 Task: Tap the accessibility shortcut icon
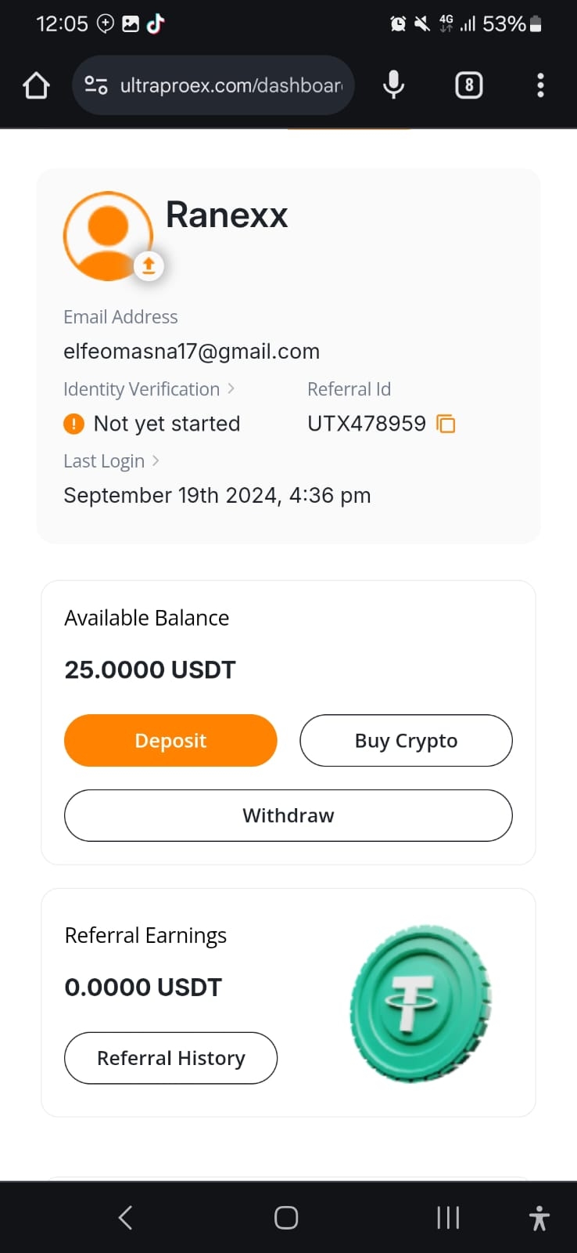539,1218
